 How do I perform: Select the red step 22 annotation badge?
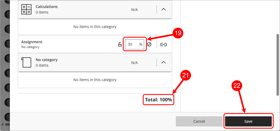pyautogui.click(x=237, y=86)
